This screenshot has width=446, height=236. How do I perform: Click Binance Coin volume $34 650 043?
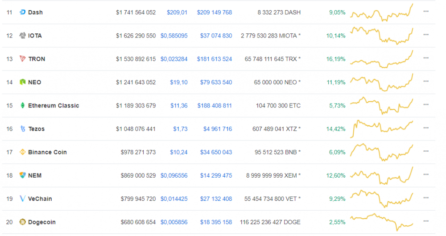coord(216,152)
